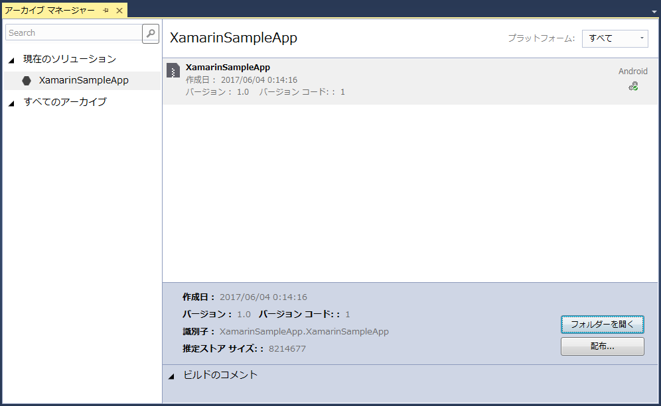Click the Android signed-status gear icon
661x406 pixels.
[633, 86]
